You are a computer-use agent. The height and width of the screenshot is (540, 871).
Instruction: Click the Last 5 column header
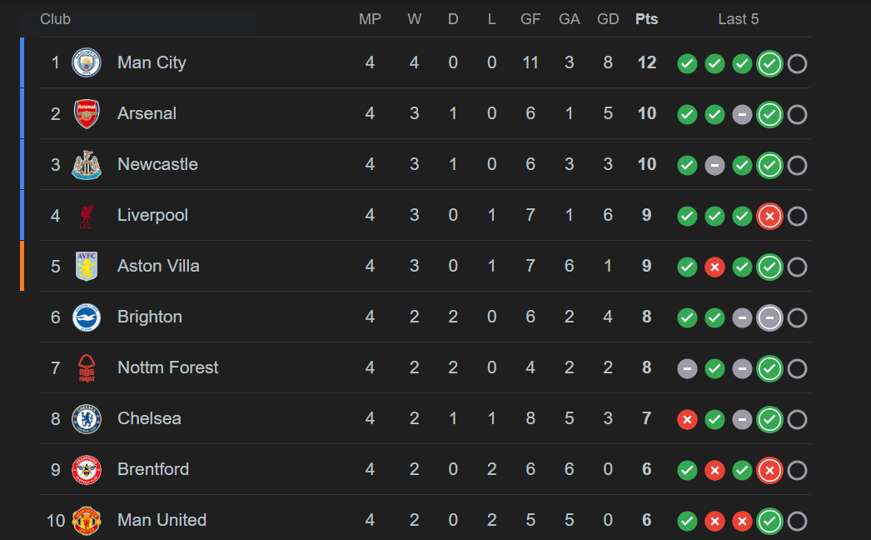coord(739,19)
